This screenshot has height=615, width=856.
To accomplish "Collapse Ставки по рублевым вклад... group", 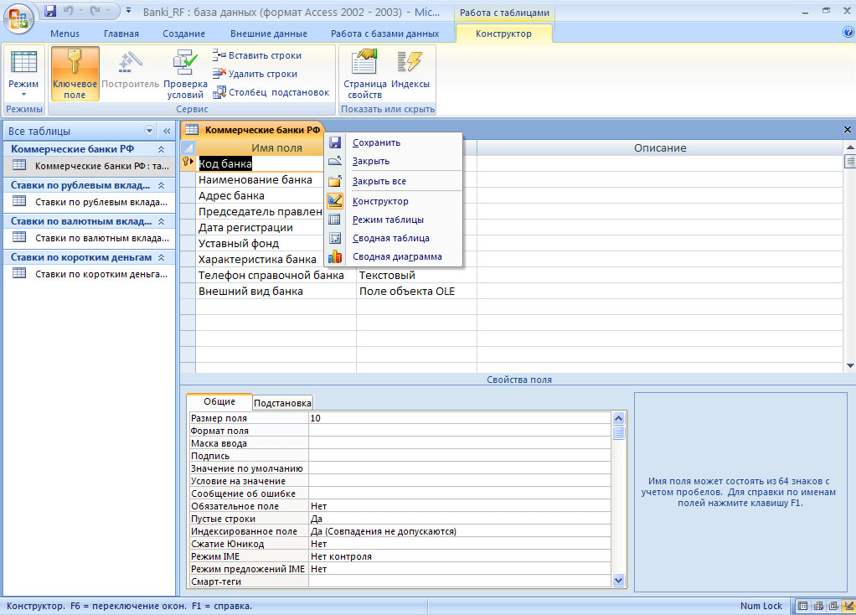I will 161,185.
